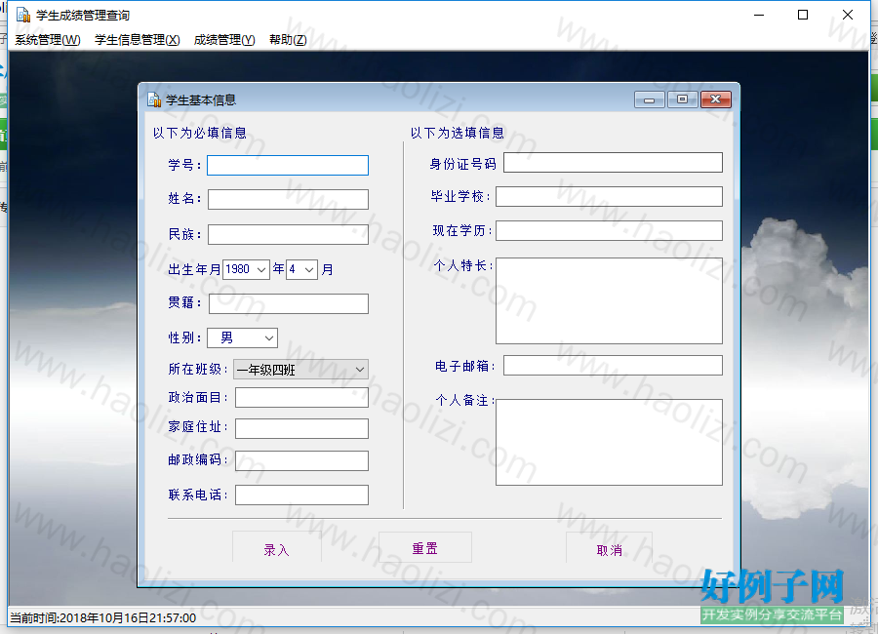Click the 个人备注 text area
878x634 pixels.
[x=609, y=442]
